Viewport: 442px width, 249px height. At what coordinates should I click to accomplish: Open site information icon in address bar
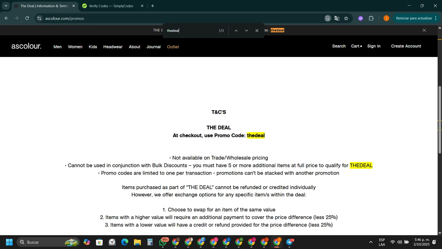(39, 18)
